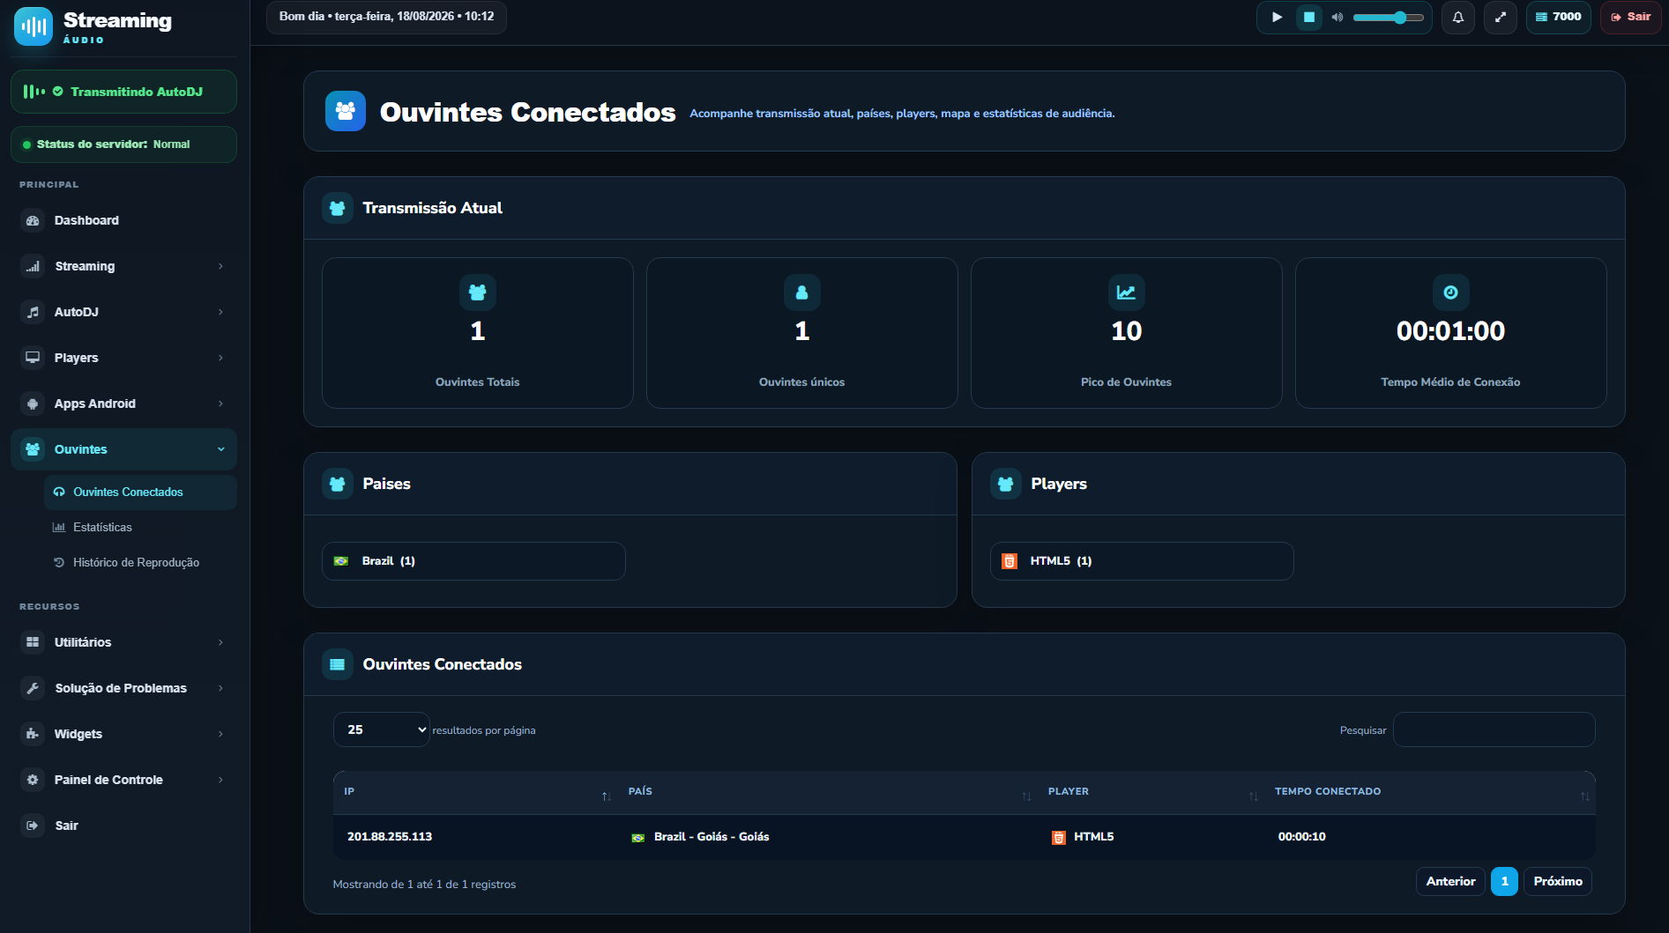Open the 25 results per page dropdown
The height and width of the screenshot is (933, 1669).
tap(382, 729)
